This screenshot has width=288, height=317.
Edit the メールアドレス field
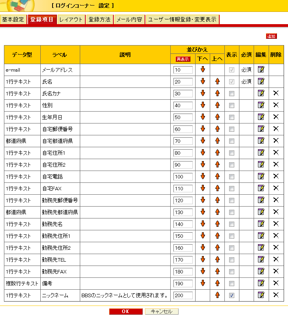tap(261, 69)
